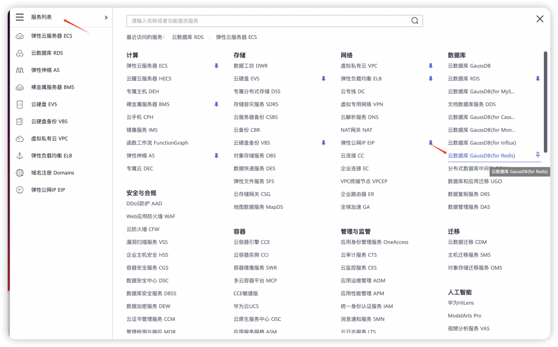The height and width of the screenshot is (347, 558).
Task: Open 云数据库 GaussDB(for Influx)
Action: pyautogui.click(x=482, y=143)
